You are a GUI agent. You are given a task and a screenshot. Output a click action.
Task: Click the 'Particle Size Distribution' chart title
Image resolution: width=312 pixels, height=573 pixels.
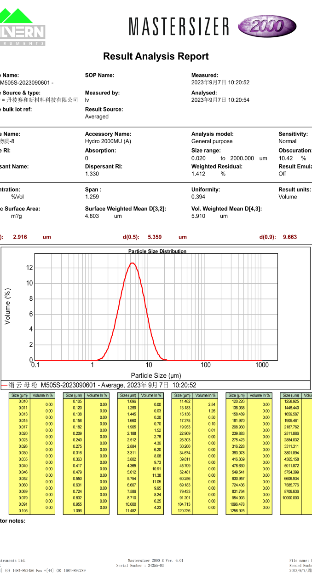click(157, 251)
